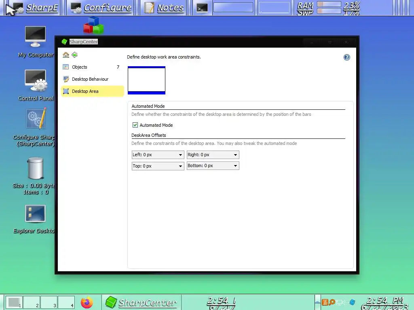The height and width of the screenshot is (310, 414).
Task: Expand hidden tray icons with up arrow
Action: [x=318, y=302]
